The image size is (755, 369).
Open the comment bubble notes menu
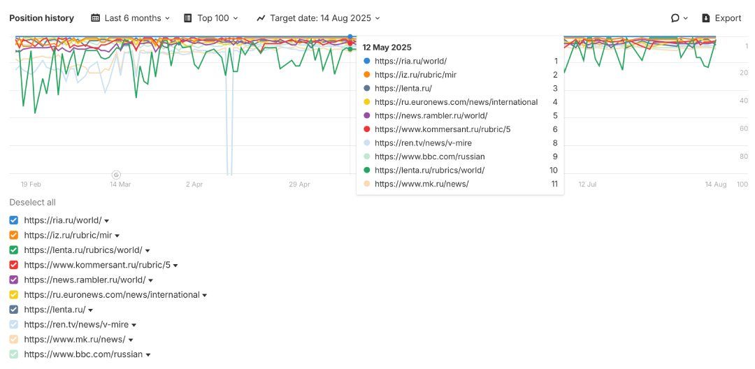click(679, 18)
